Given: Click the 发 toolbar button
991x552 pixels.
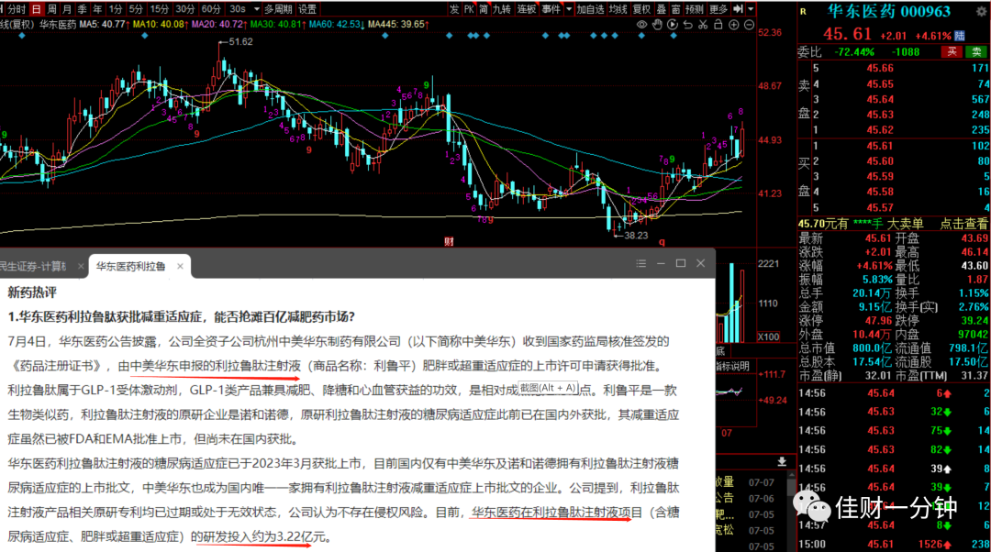Looking at the screenshot, I should [454, 9].
